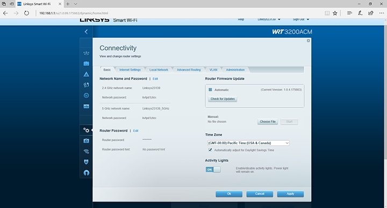Click the set these tabs aside icon
Viewport: 387px width, 208px height.
coord(12,4)
